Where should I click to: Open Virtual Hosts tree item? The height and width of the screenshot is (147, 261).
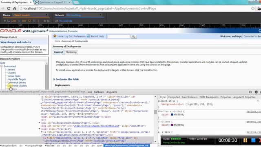14,76
